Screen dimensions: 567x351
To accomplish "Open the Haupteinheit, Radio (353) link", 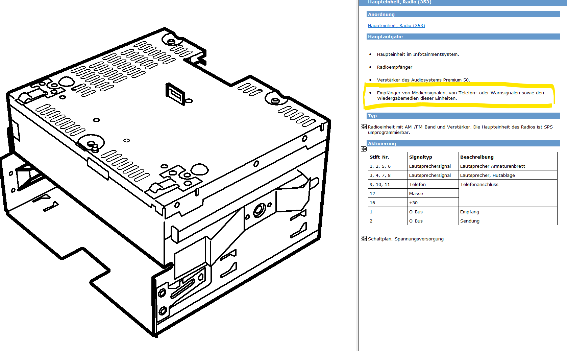I will pos(396,25).
